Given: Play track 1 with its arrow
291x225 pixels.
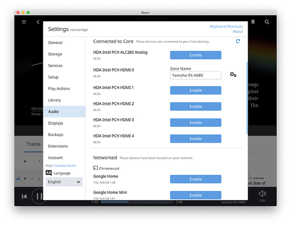Looking at the screenshot, I should coord(25,161).
